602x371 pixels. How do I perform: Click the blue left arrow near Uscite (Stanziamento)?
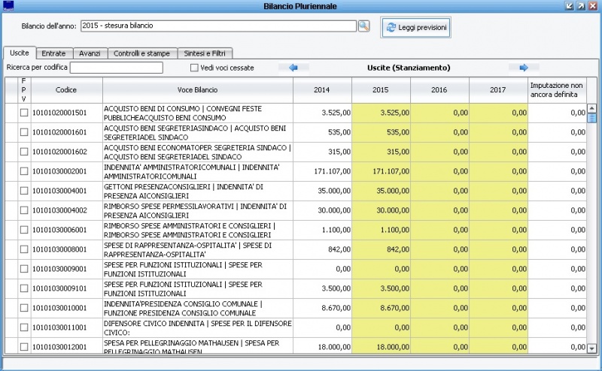(293, 68)
